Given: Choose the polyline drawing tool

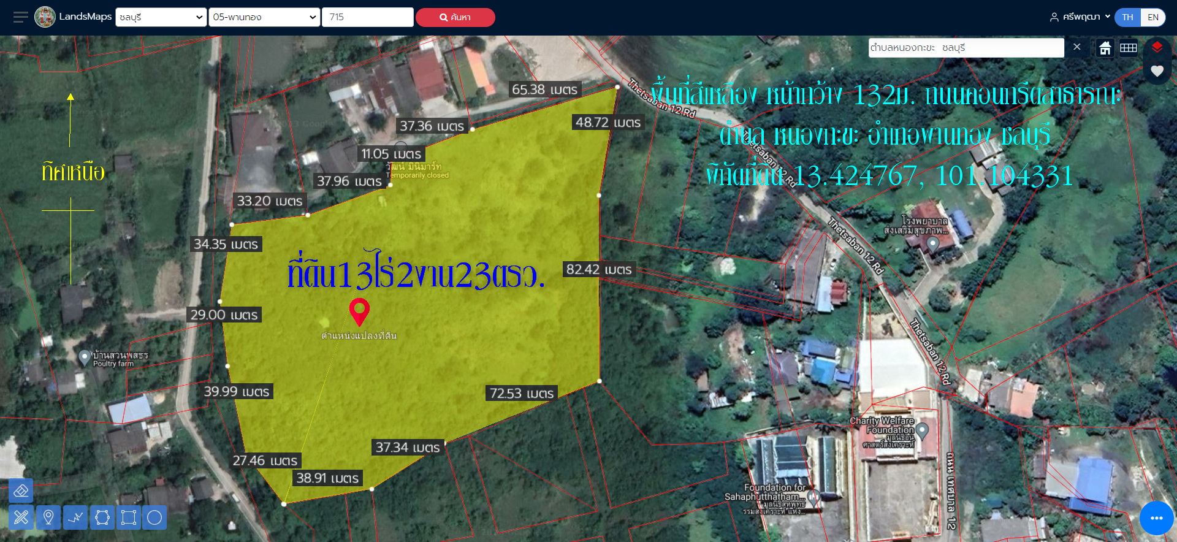Looking at the screenshot, I should 75,517.
